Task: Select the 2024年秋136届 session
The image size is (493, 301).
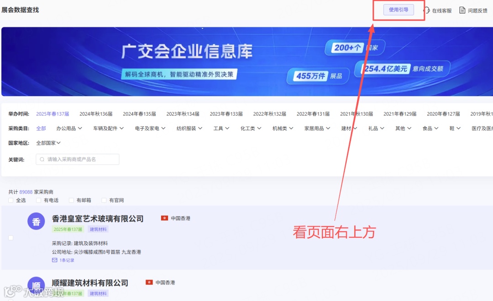Action: tap(96, 114)
